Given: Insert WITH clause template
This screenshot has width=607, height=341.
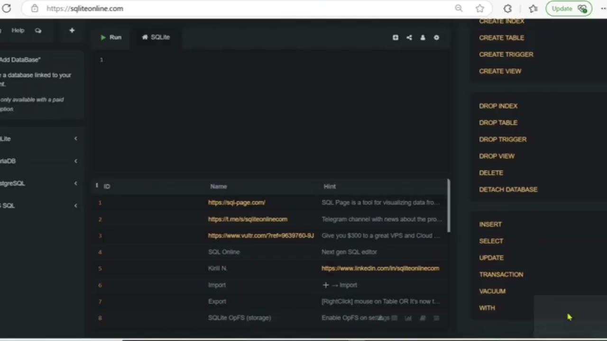Looking at the screenshot, I should [x=487, y=308].
